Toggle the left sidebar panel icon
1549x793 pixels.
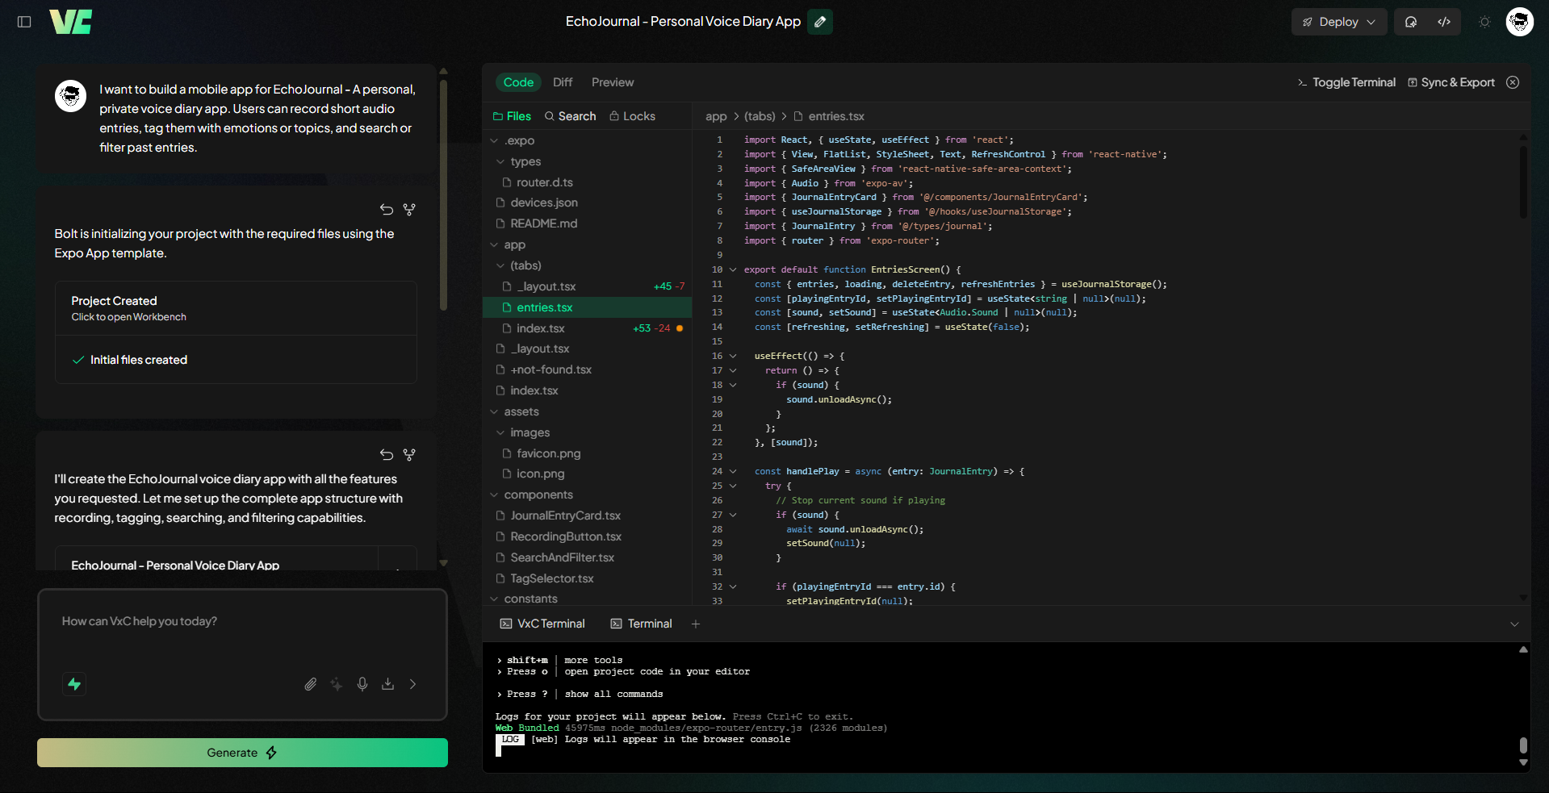(24, 22)
